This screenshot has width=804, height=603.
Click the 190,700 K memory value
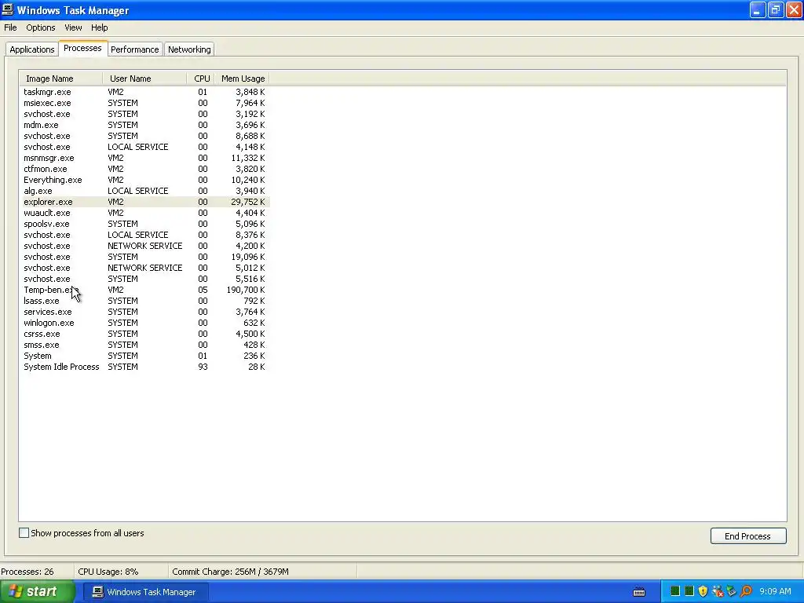246,290
